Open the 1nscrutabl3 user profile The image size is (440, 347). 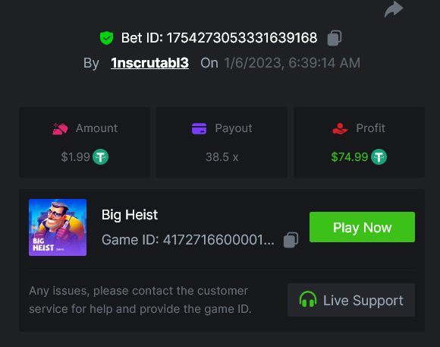150,63
